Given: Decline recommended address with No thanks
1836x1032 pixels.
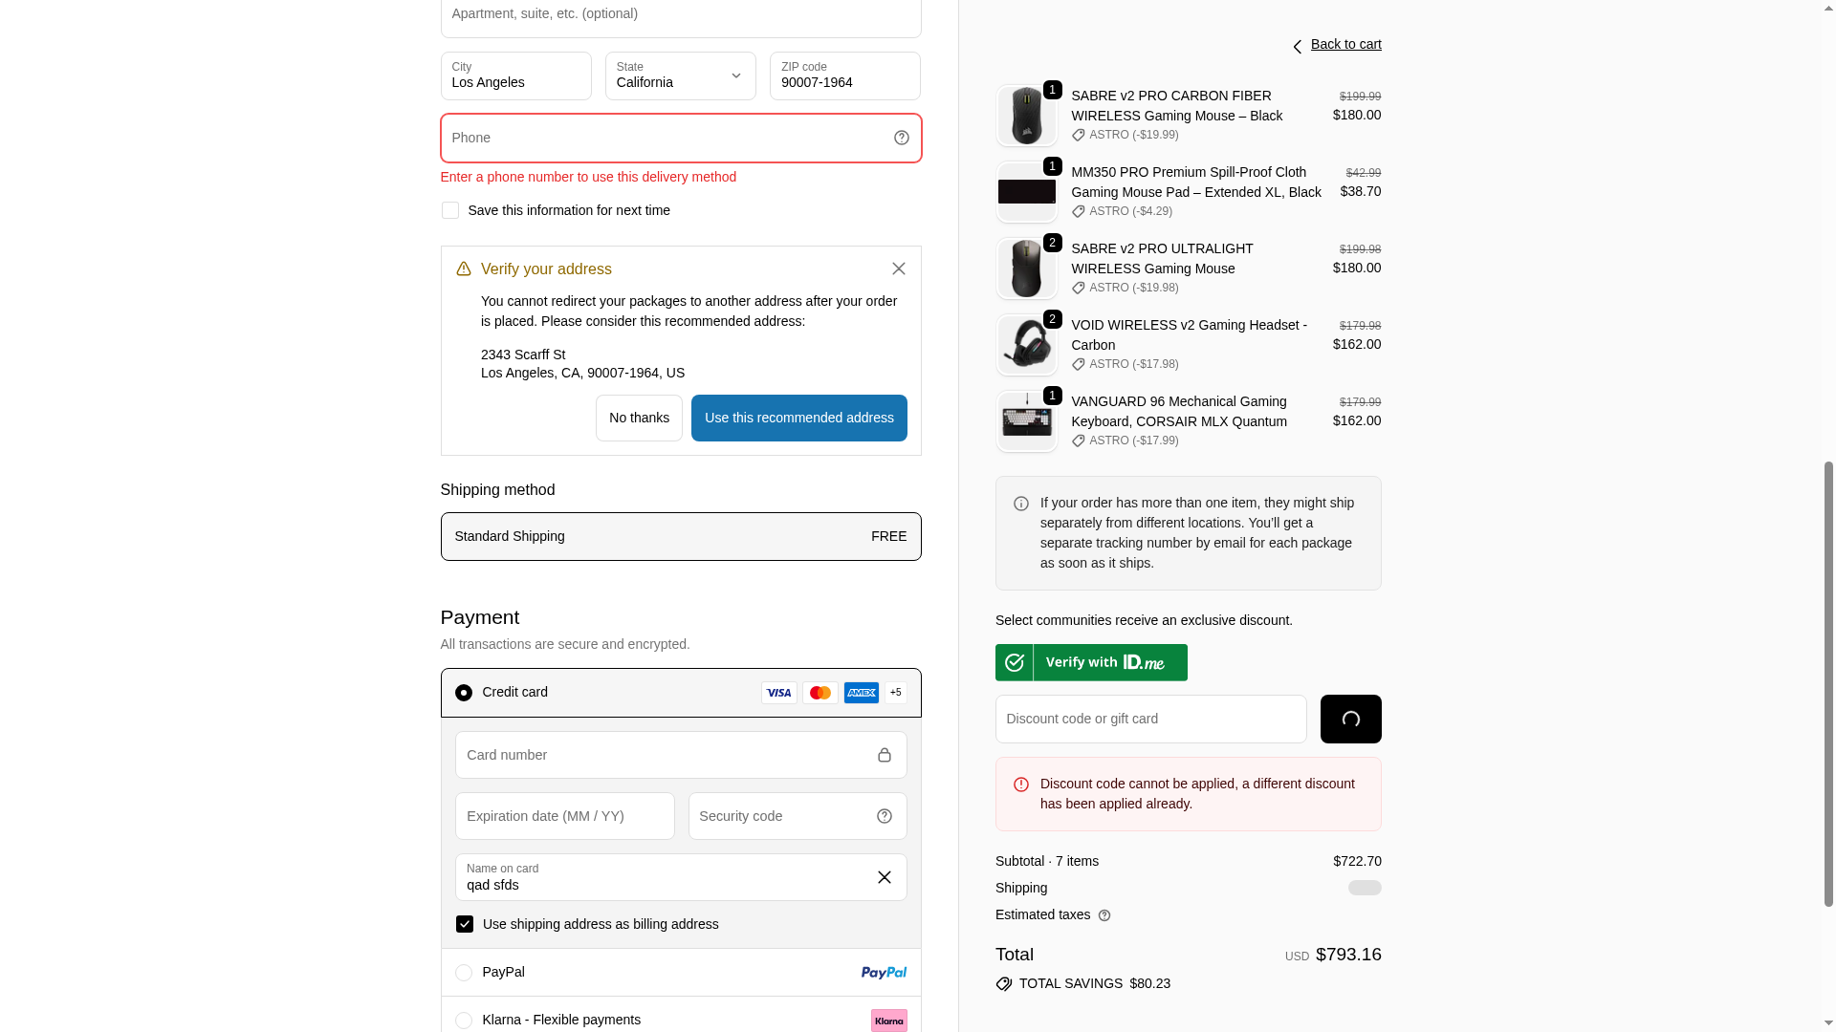Looking at the screenshot, I should click(x=639, y=419).
